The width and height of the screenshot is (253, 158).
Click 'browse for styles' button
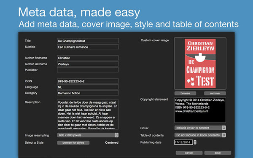(x=73, y=143)
